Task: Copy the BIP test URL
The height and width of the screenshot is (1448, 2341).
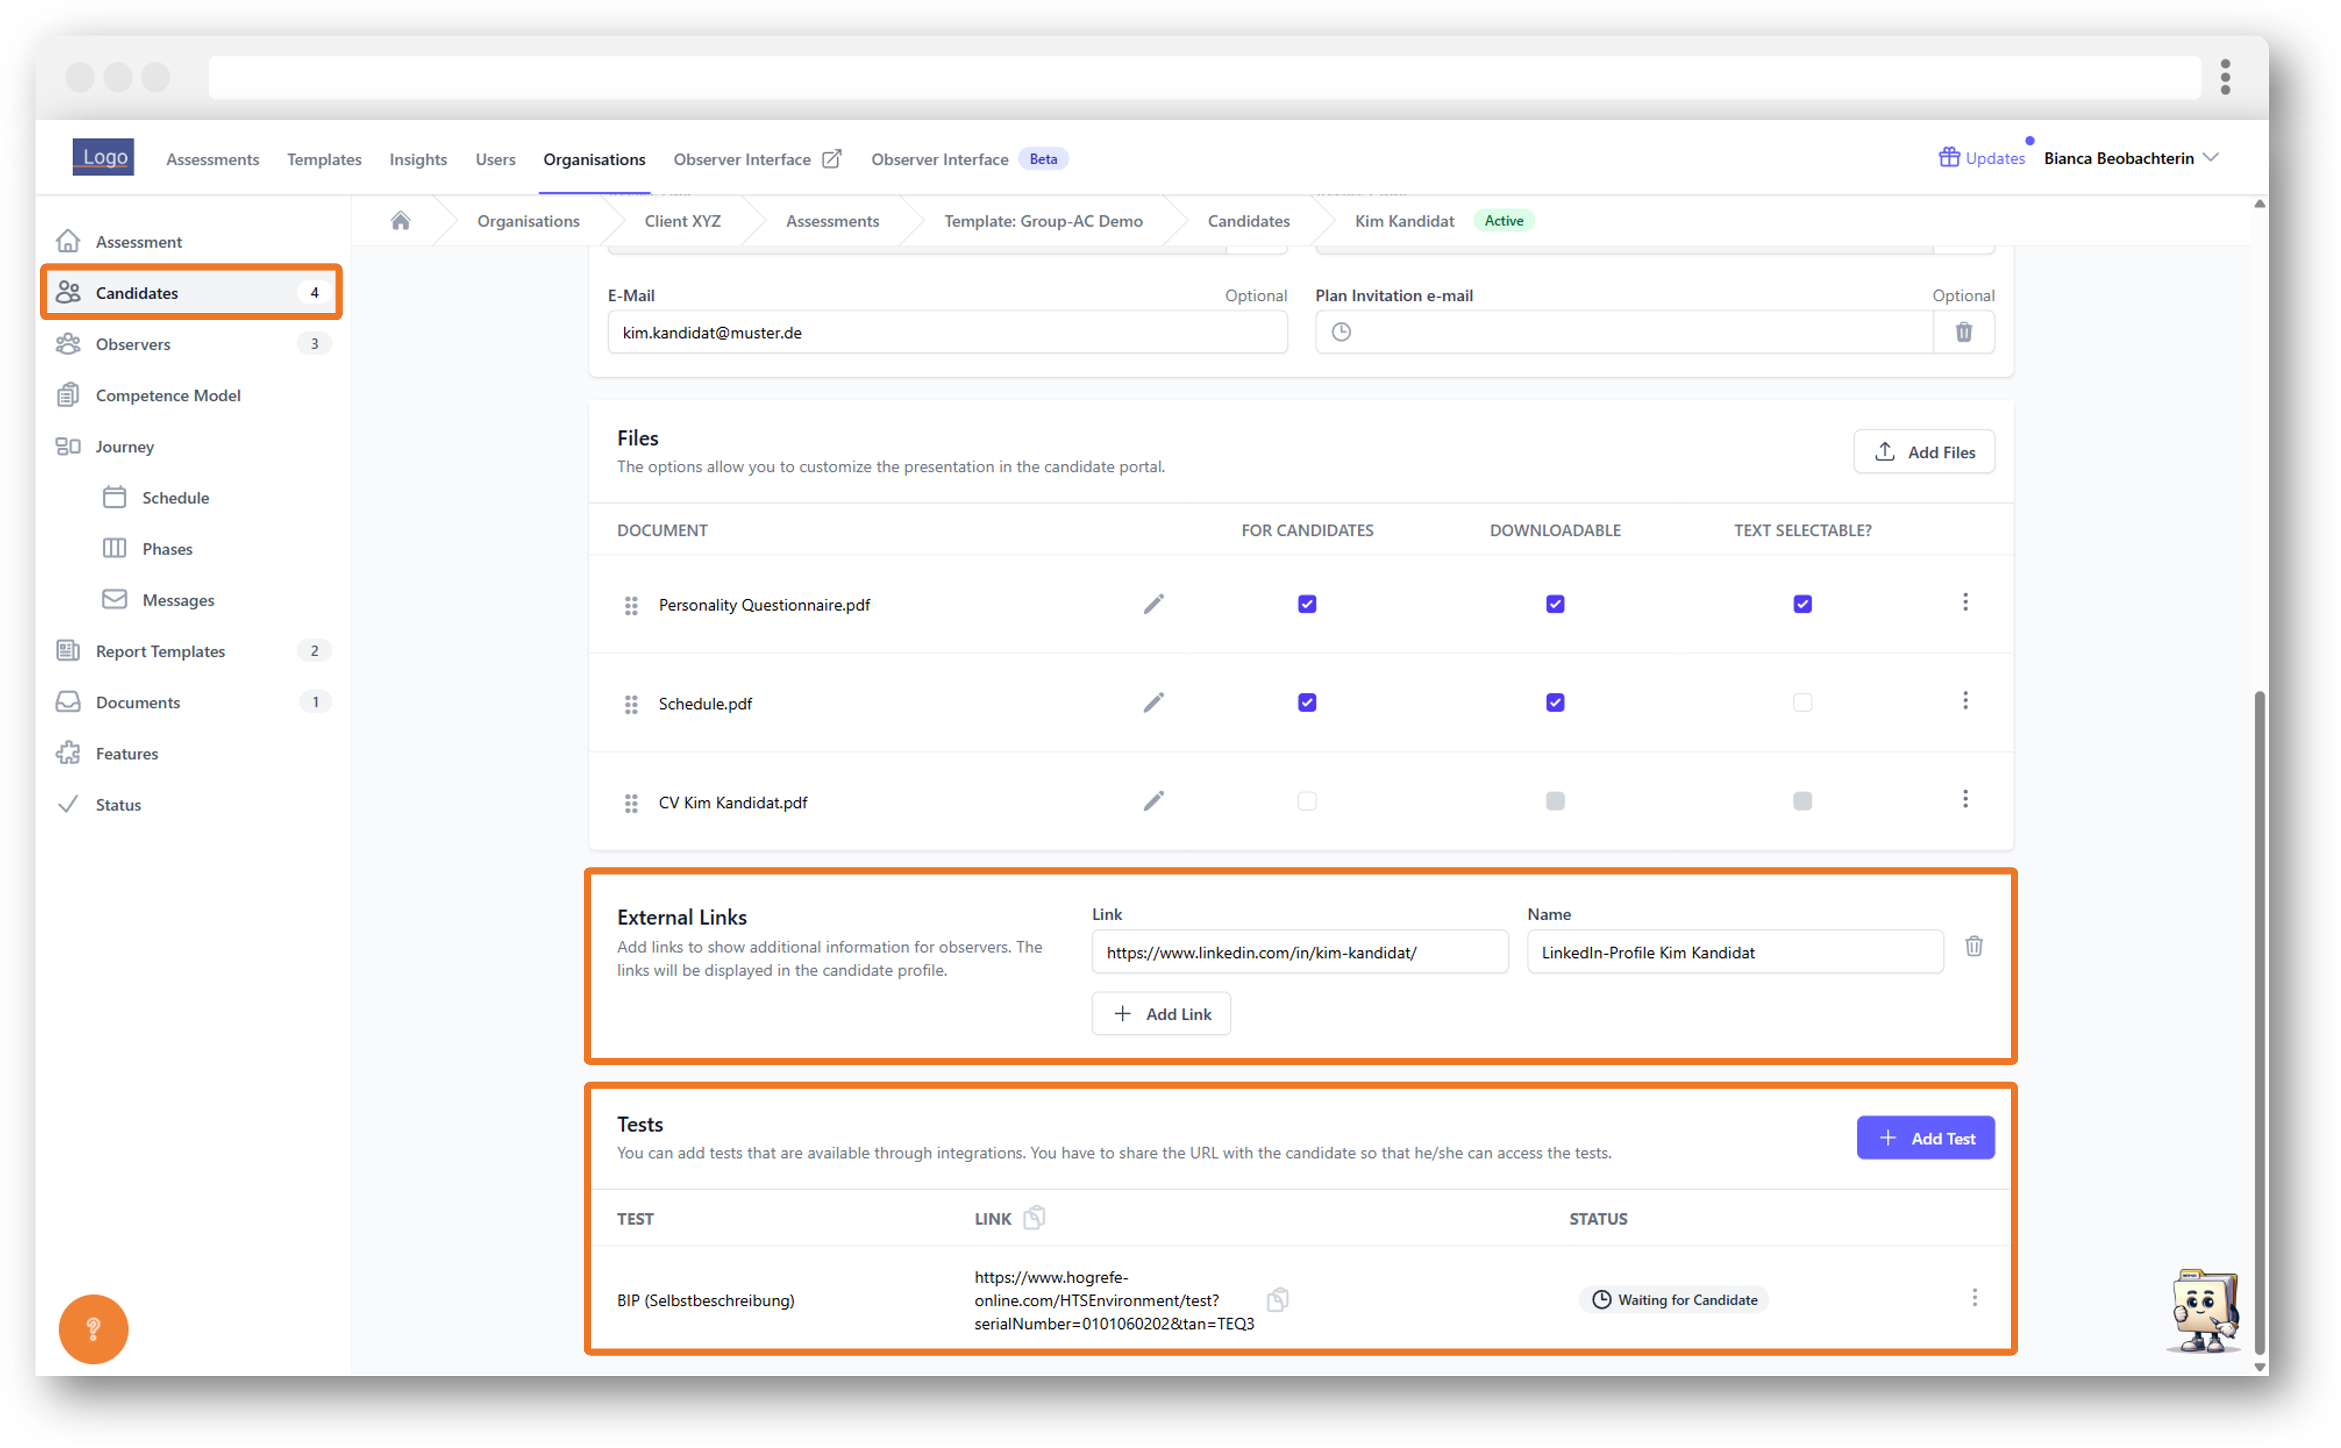Action: [x=1277, y=1300]
